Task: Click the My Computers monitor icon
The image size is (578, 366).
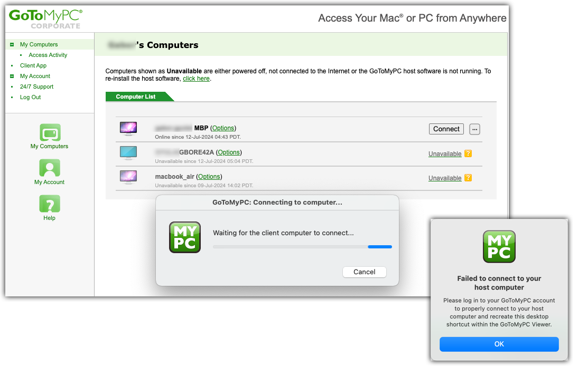Action: [x=50, y=133]
